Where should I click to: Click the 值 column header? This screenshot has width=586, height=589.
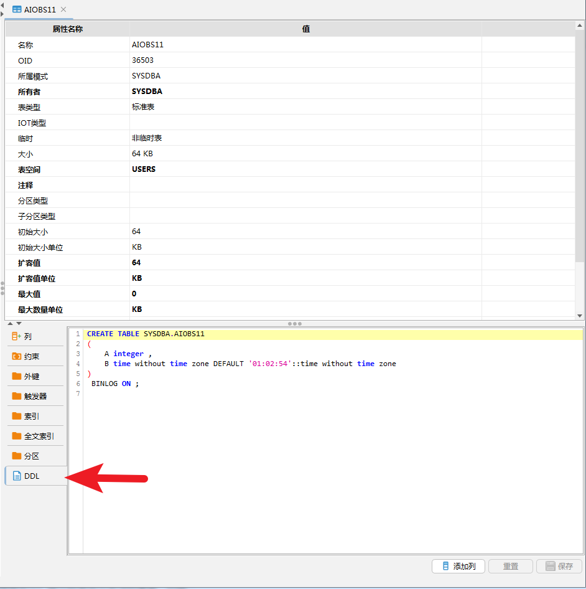[305, 29]
